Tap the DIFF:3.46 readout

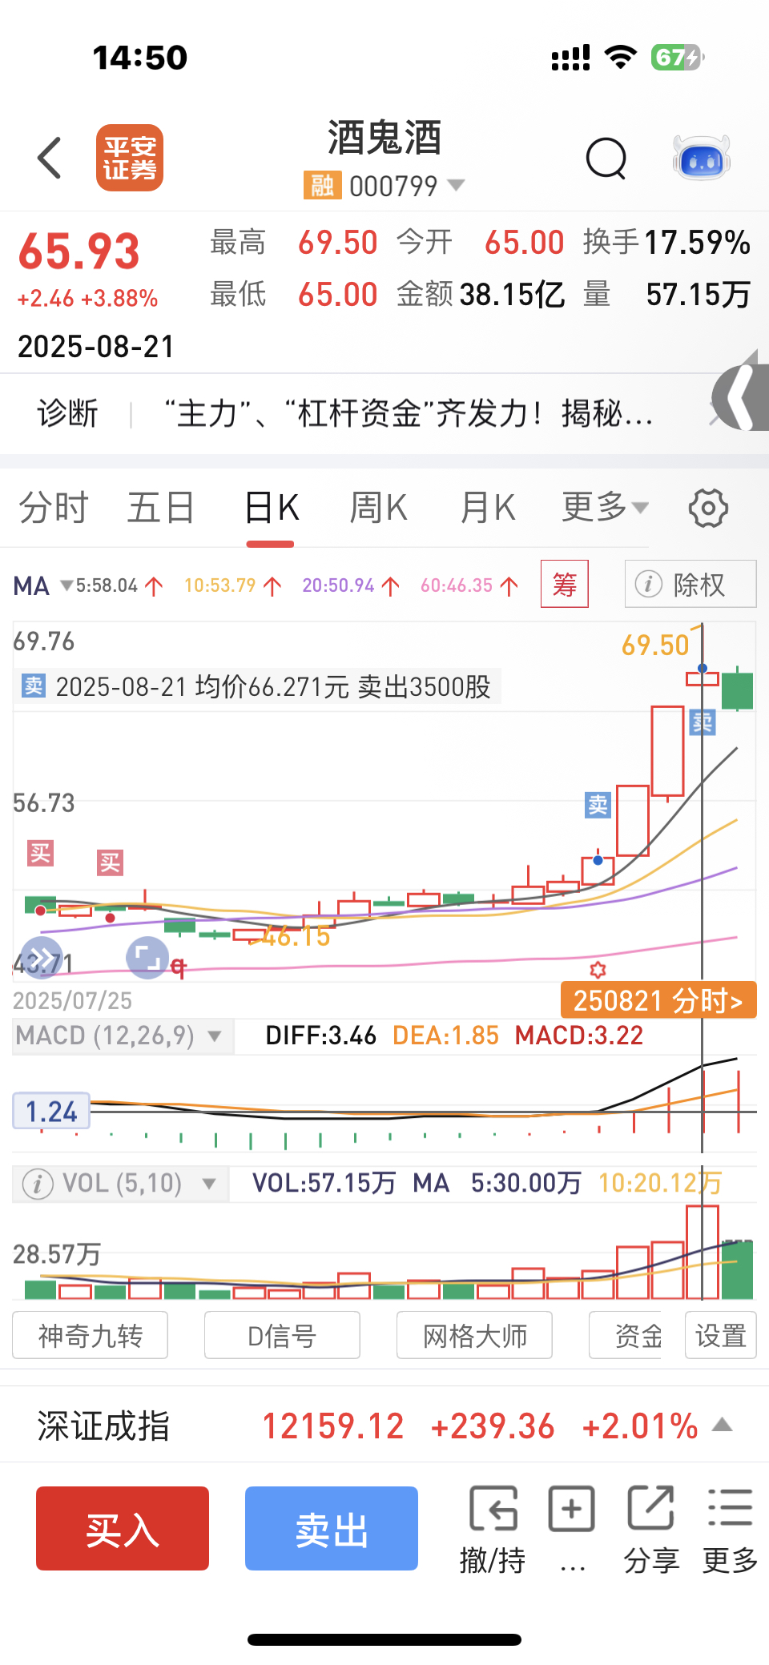321,1036
